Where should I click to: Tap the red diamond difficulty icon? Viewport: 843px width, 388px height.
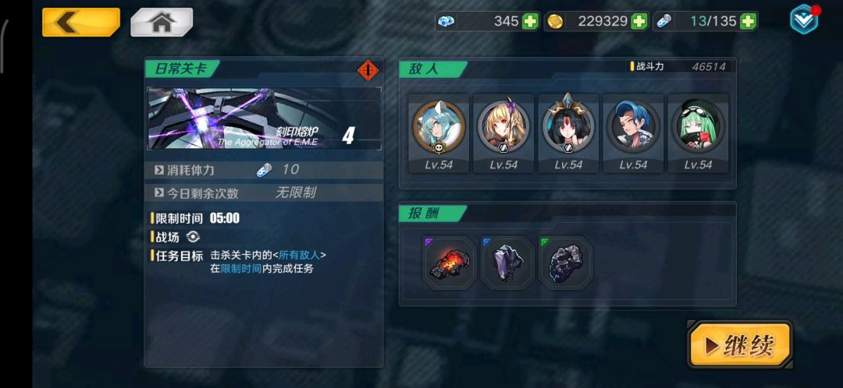tap(368, 70)
